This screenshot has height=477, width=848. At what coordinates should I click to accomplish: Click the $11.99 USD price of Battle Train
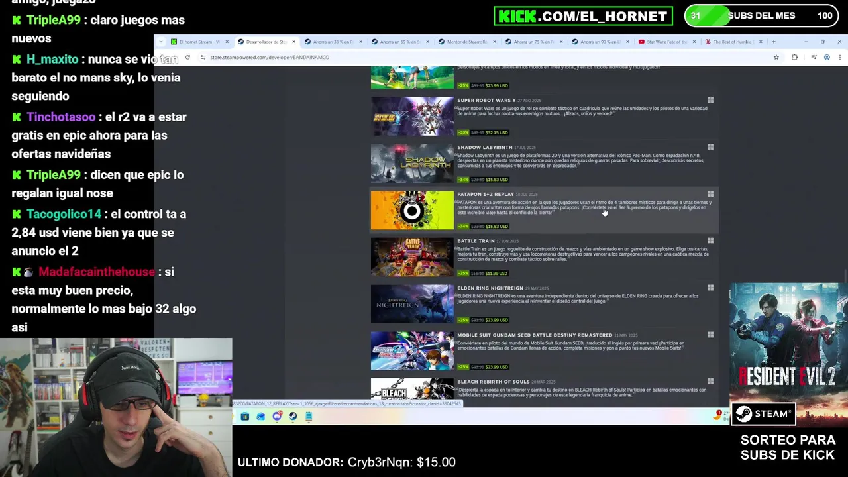(x=497, y=273)
